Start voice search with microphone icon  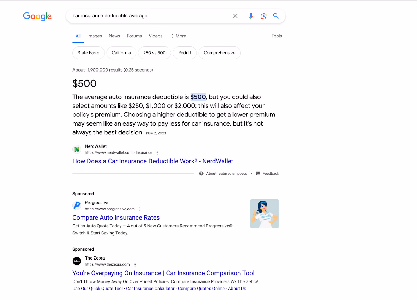251,16
